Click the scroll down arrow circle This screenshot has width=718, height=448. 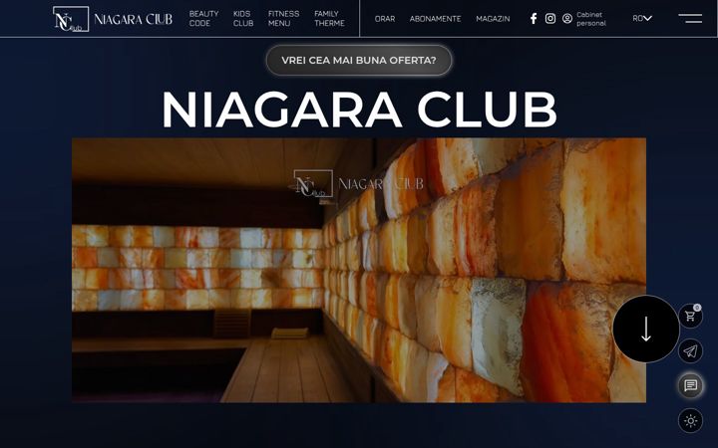[x=645, y=330]
